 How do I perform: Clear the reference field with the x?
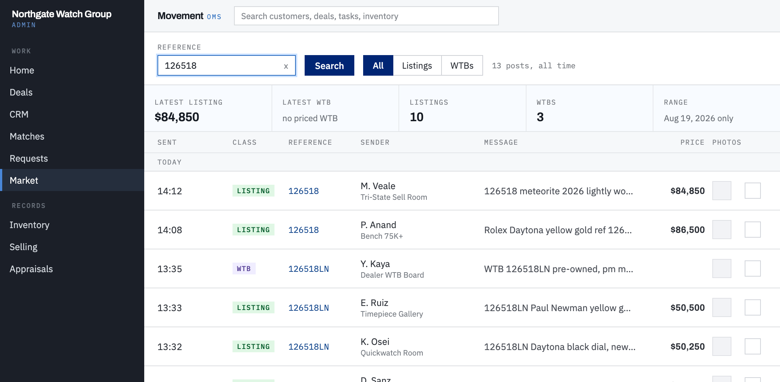[286, 66]
